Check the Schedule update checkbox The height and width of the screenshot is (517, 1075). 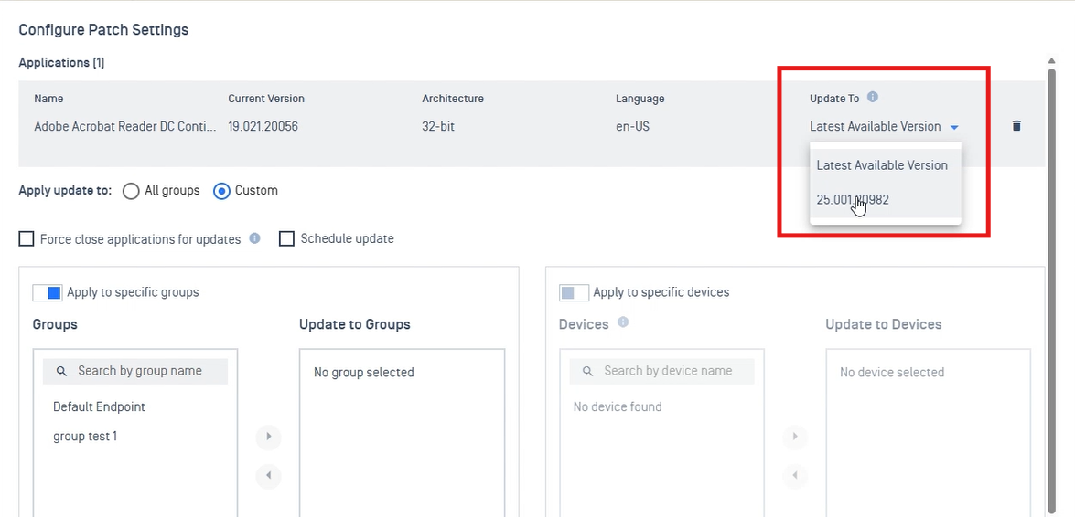click(286, 239)
